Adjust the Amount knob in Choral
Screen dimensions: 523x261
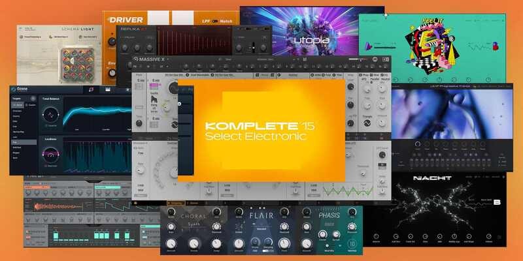pyautogui.click(x=170, y=244)
